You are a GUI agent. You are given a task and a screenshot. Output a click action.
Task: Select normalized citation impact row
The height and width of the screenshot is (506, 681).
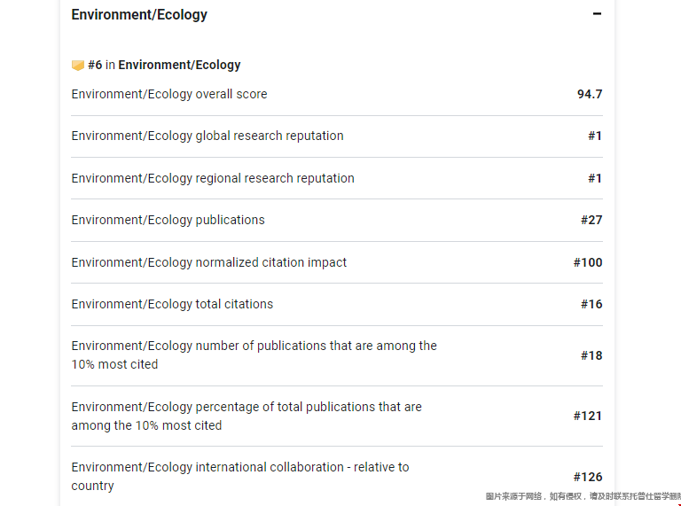tap(337, 262)
